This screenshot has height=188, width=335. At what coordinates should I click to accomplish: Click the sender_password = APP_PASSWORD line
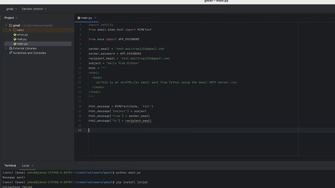pyautogui.click(x=115, y=54)
